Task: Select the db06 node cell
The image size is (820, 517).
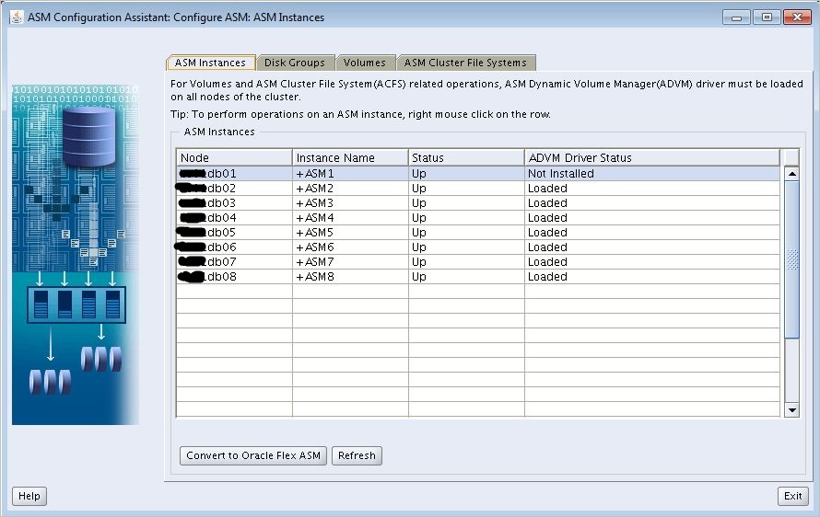Action: 234,247
